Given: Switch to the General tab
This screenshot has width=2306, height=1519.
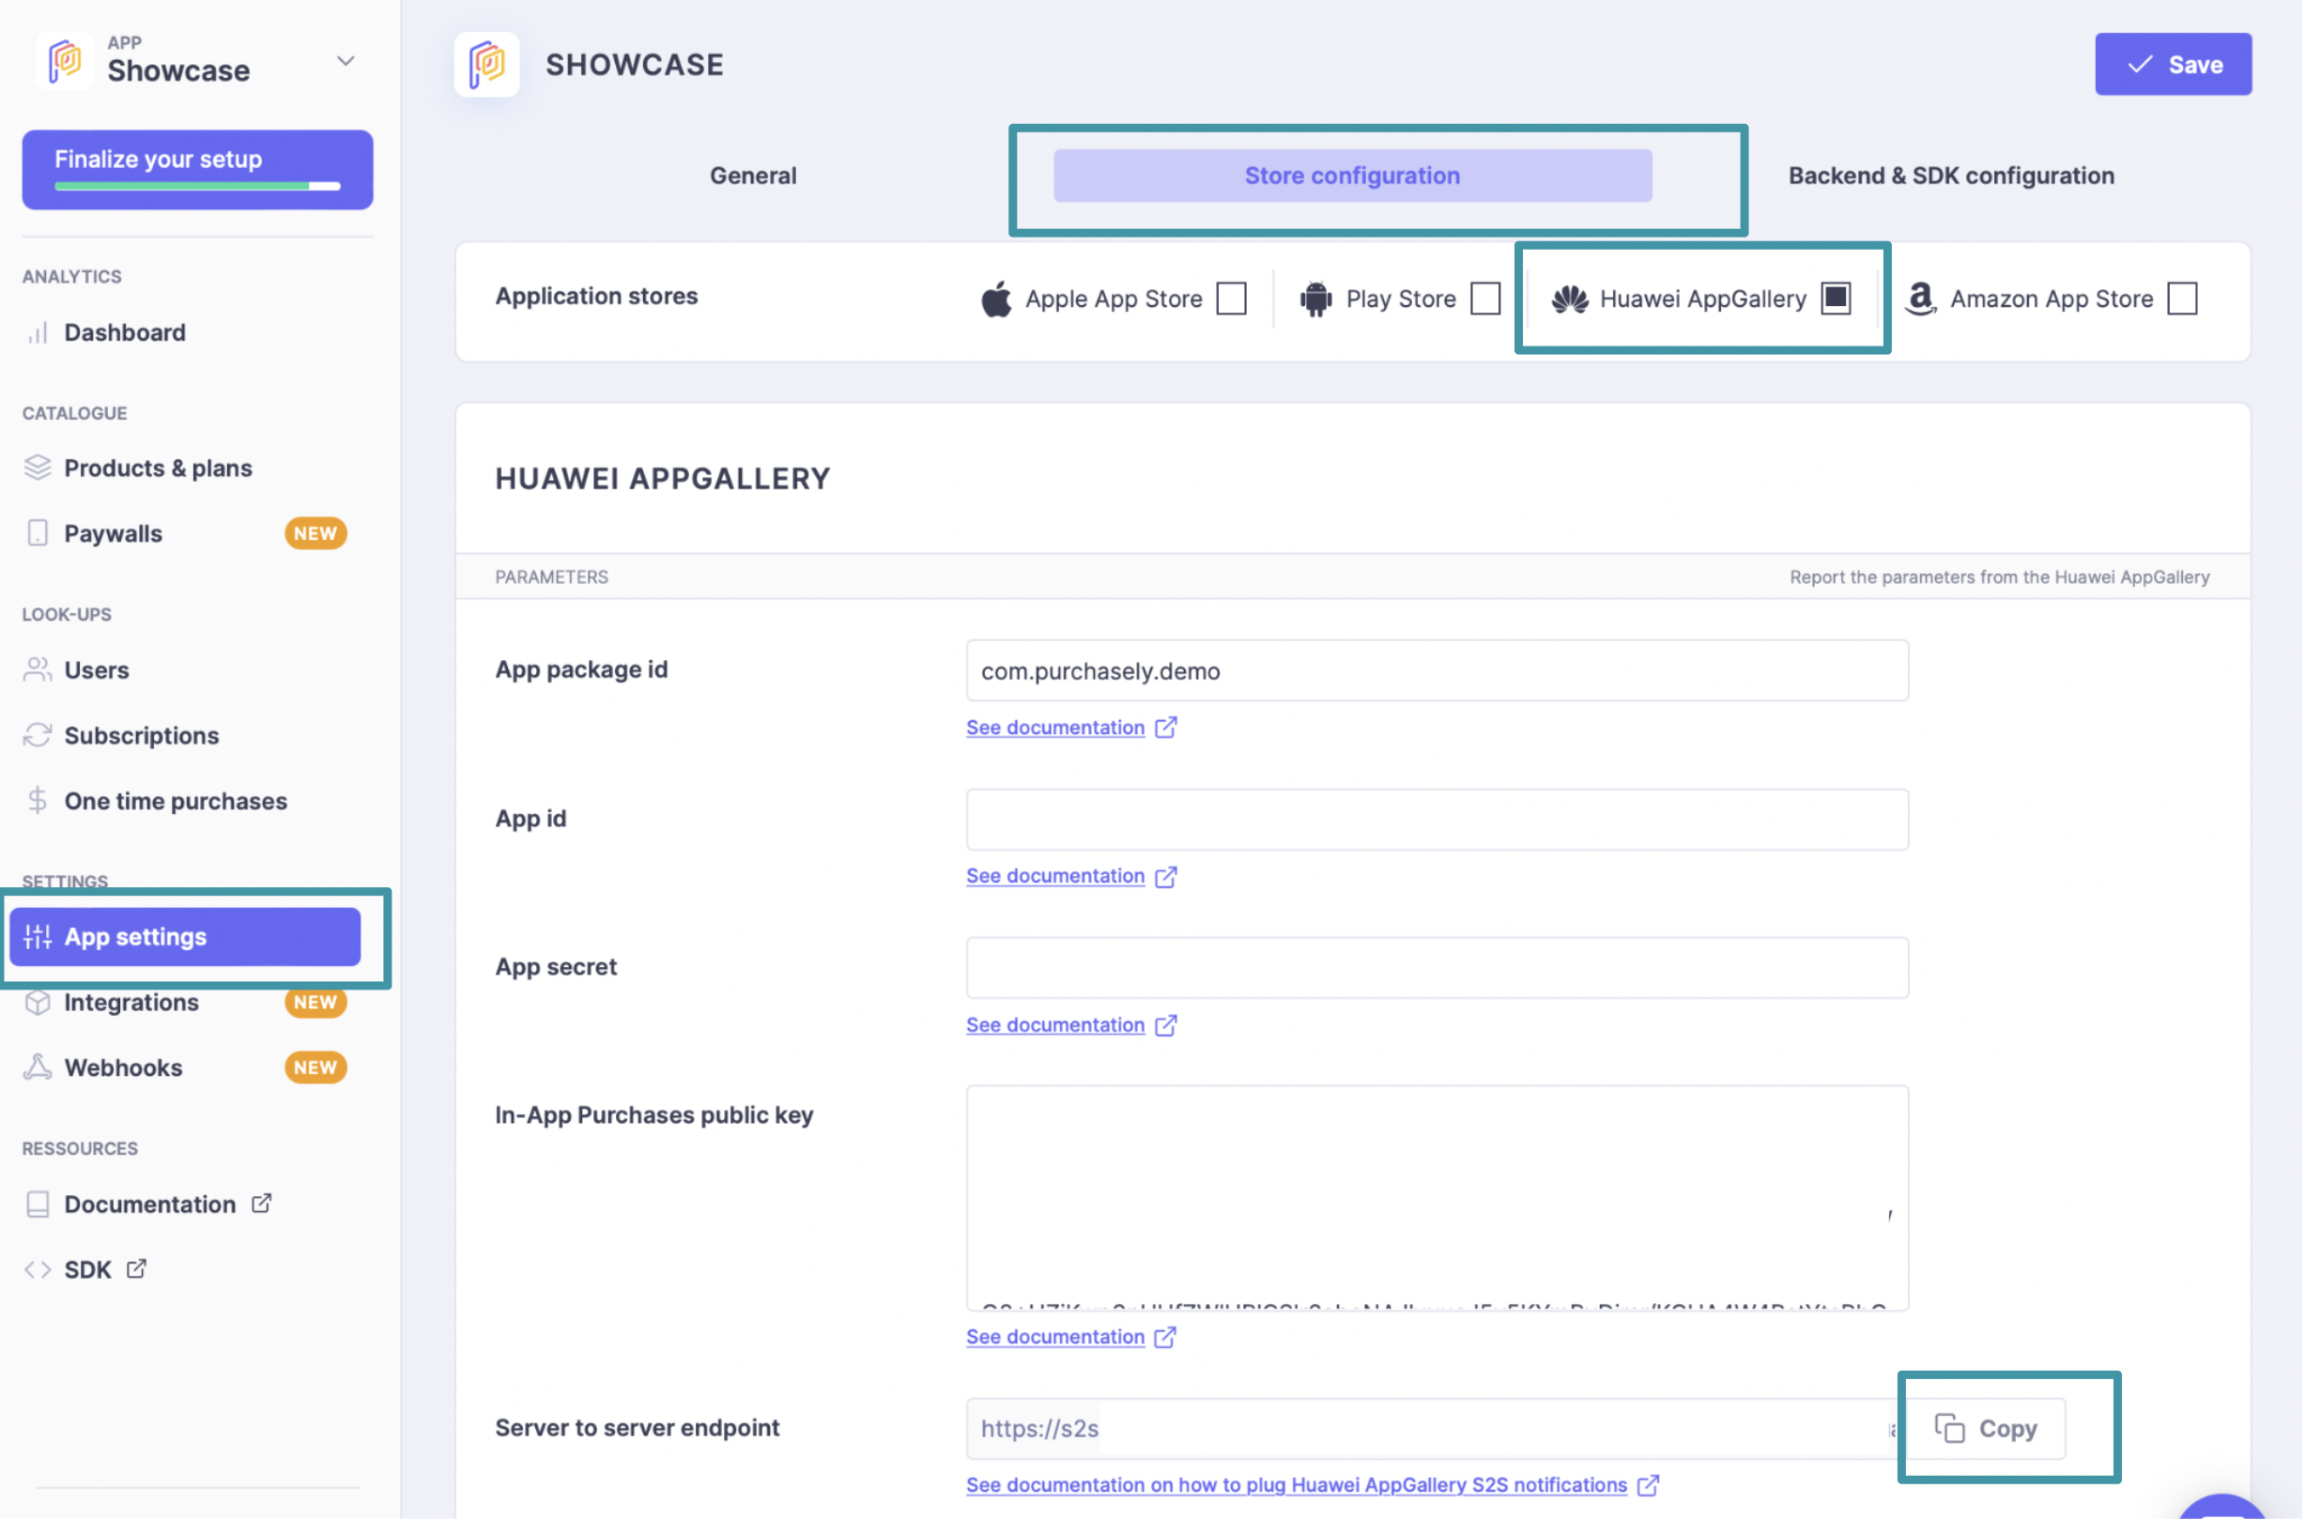Looking at the screenshot, I should (755, 176).
